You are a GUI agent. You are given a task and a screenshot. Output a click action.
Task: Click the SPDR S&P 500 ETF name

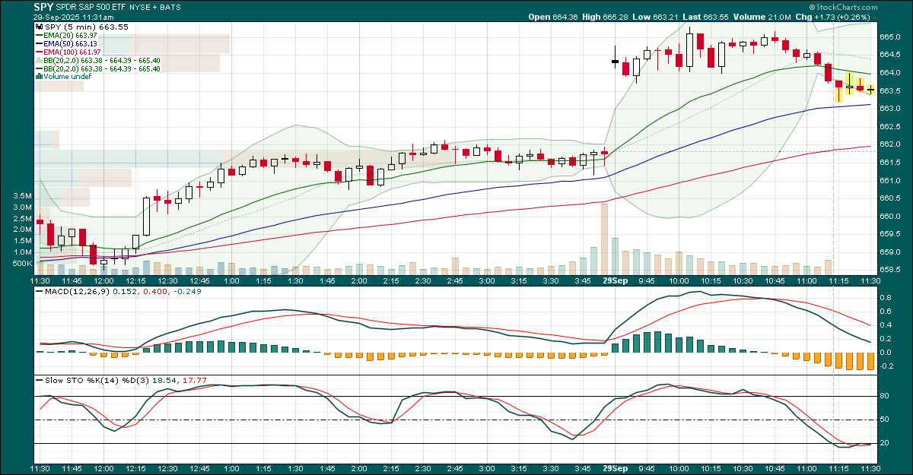(91, 7)
